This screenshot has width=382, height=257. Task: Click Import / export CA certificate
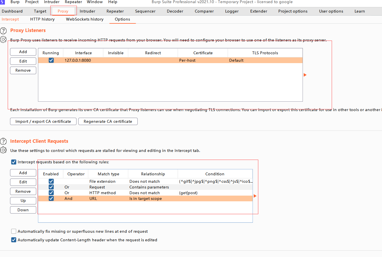43,121
